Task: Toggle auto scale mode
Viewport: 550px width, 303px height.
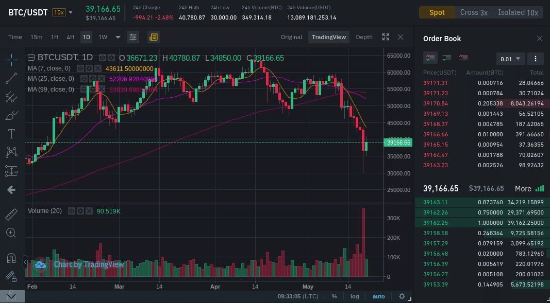Action: [378, 296]
